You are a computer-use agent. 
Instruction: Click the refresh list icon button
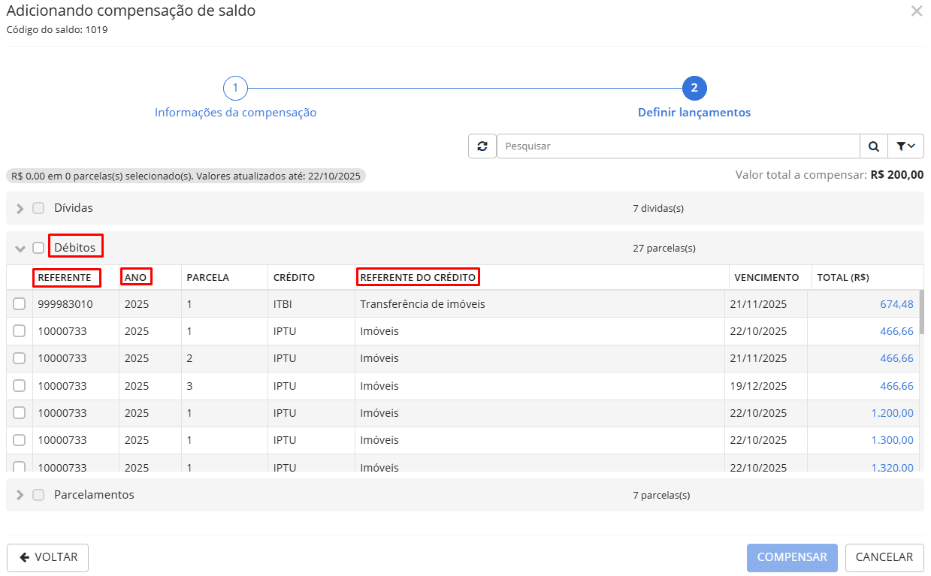click(x=482, y=146)
